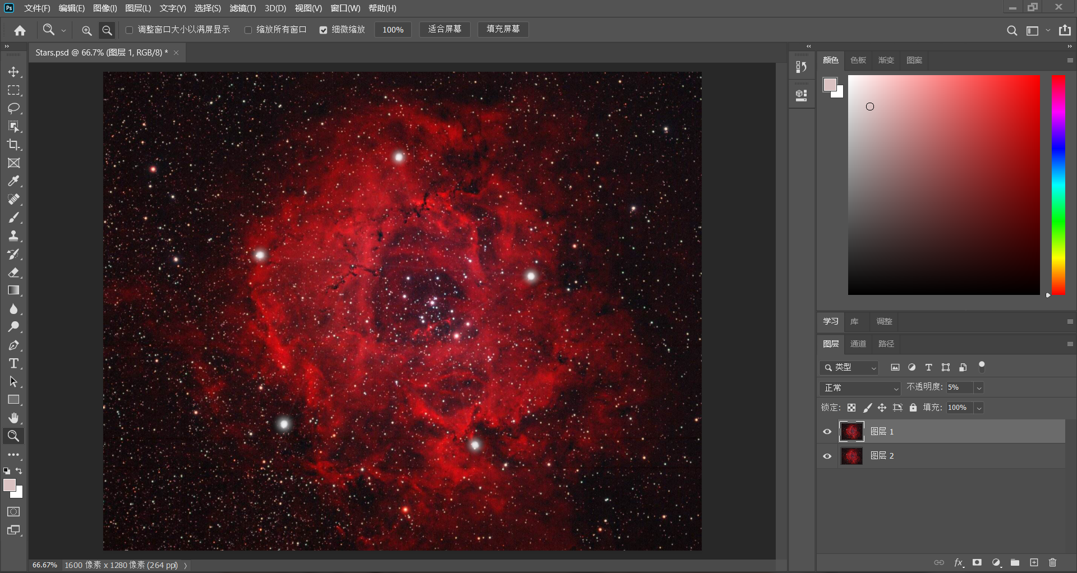Select the Hand tool

tap(13, 418)
